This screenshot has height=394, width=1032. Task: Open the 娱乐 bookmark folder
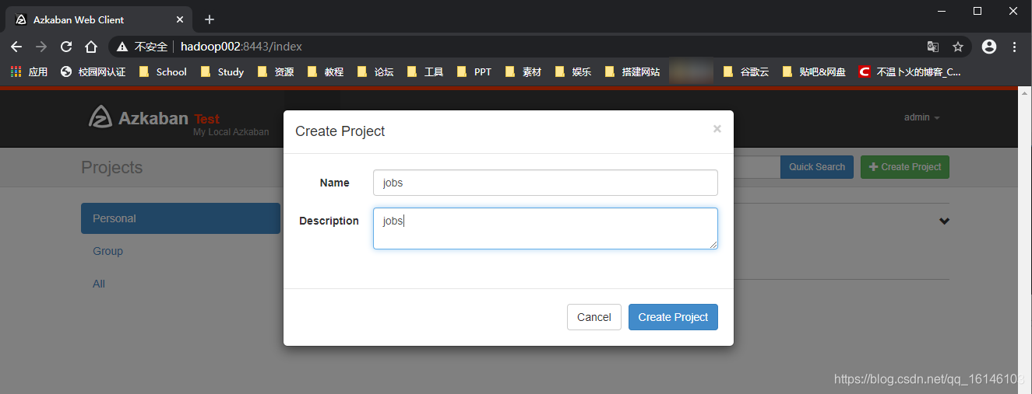[x=573, y=71]
